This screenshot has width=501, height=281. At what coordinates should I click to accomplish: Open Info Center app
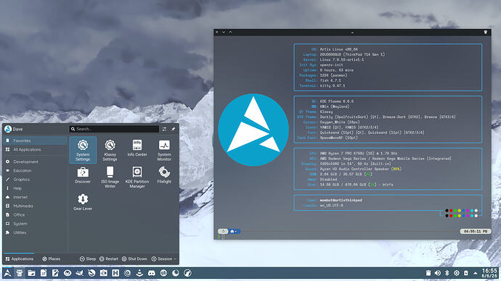click(x=137, y=148)
